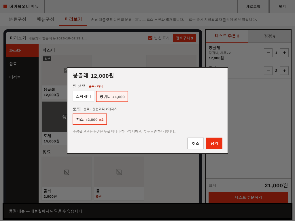The height and width of the screenshot is (221, 295).
Task: Click 취소 to cancel the option dialog
Action: (196, 143)
